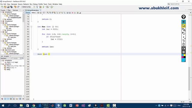Screen dimensions: 192x108
Task: Switch to the Files tab
Action: 9,10
